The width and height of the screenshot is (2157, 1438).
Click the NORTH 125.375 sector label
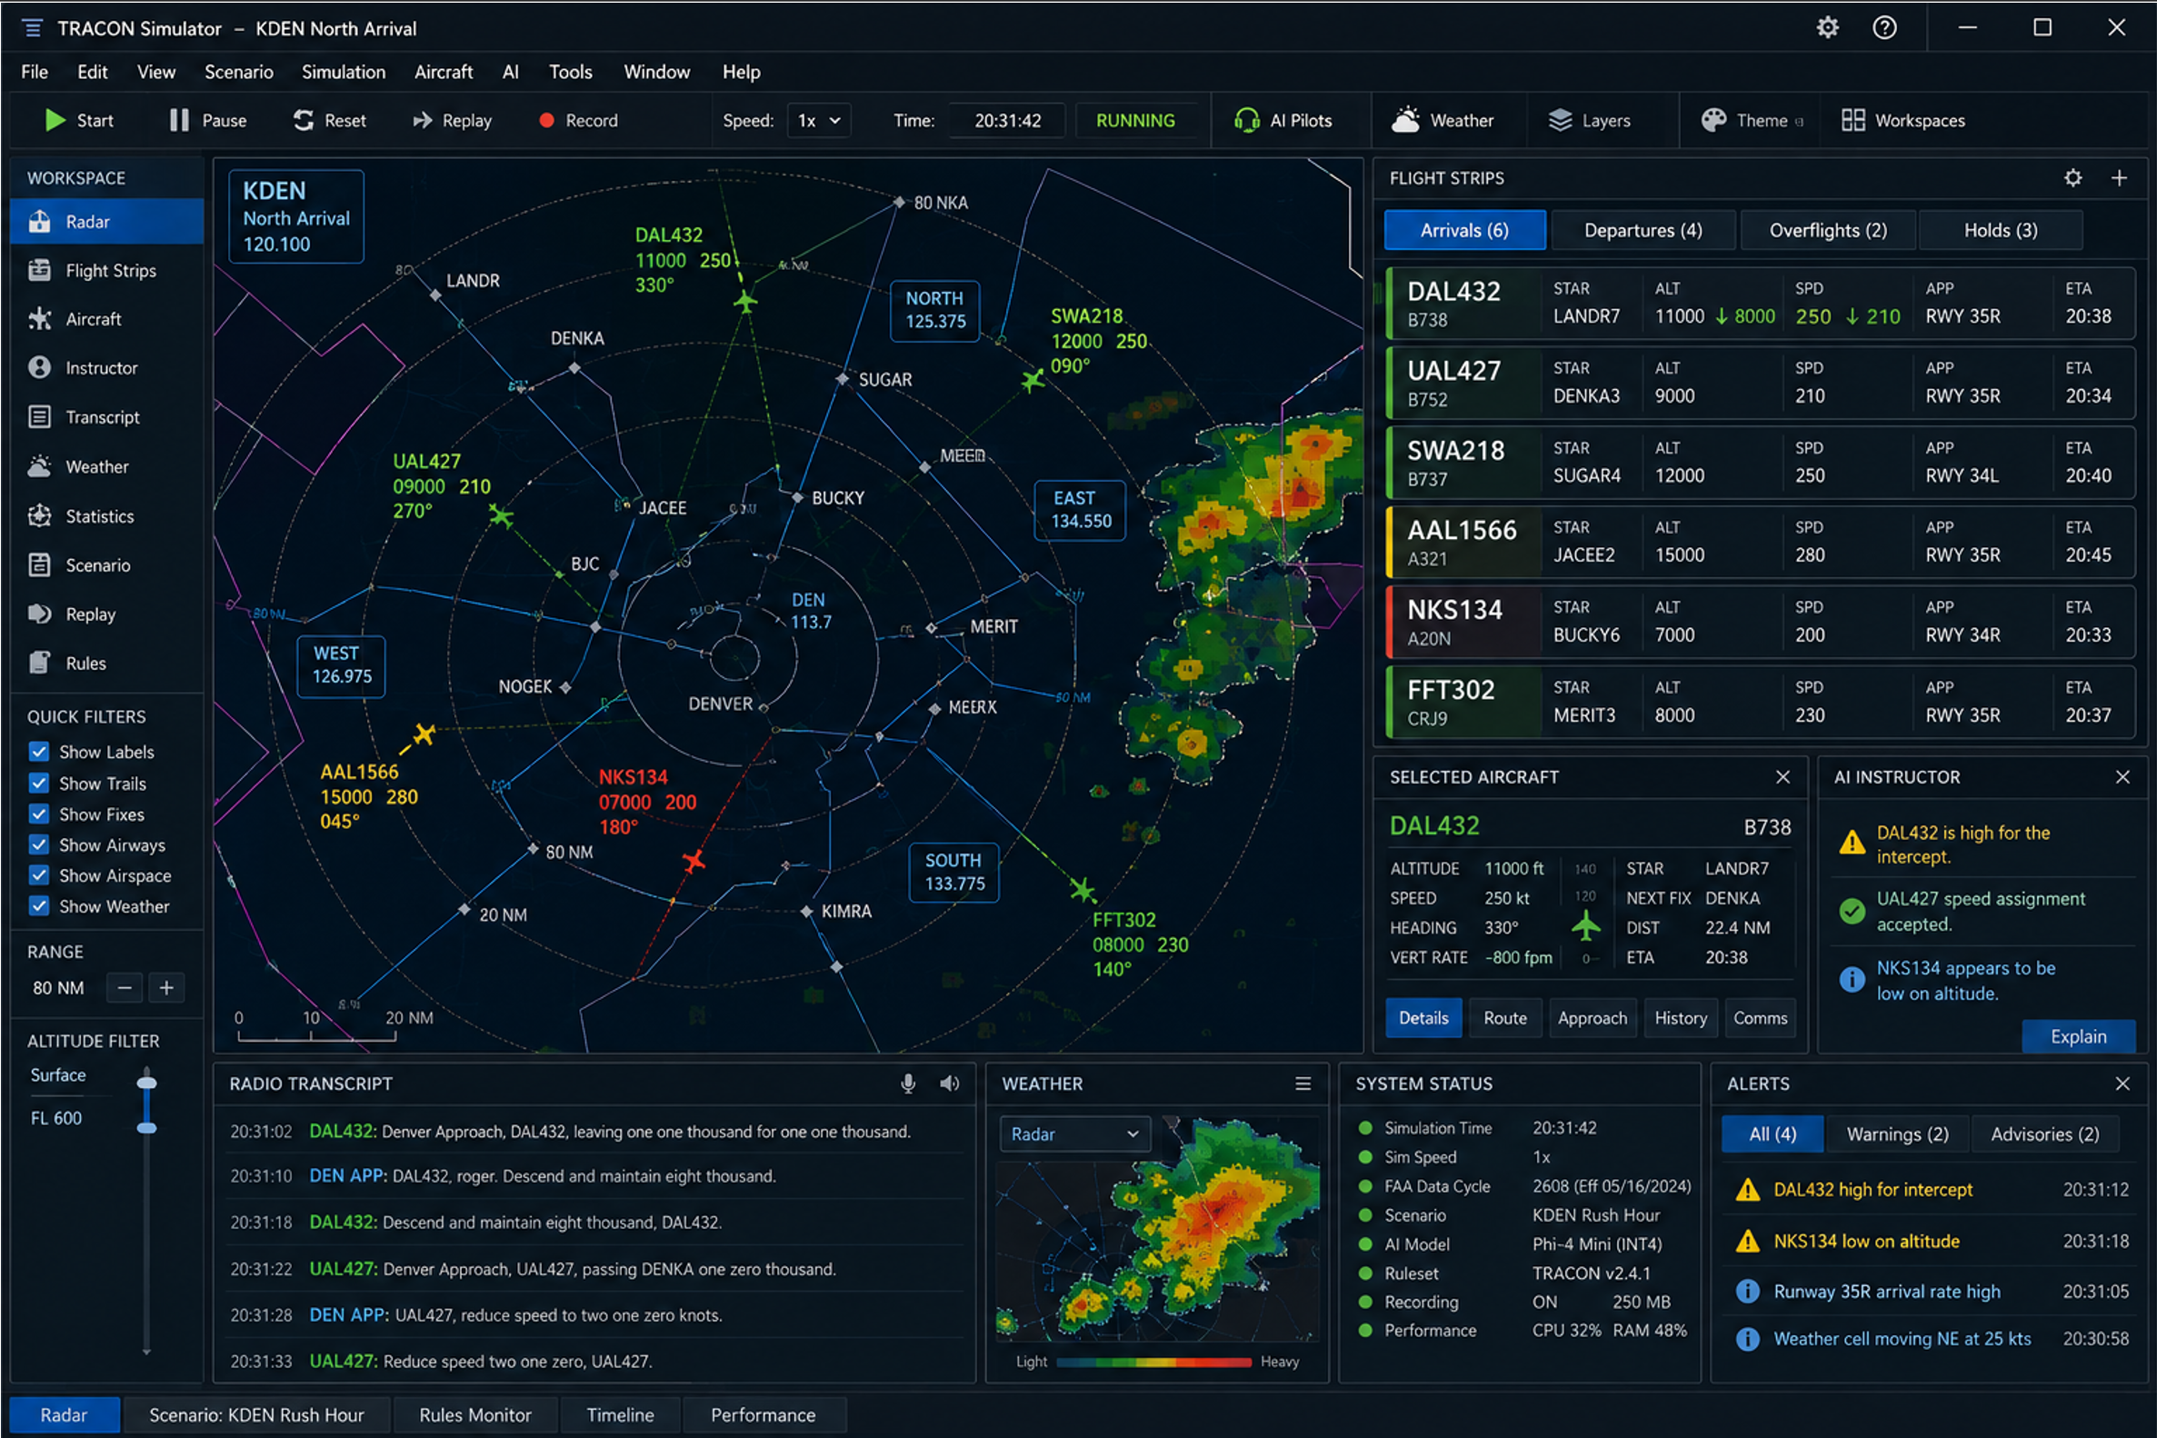click(x=935, y=310)
